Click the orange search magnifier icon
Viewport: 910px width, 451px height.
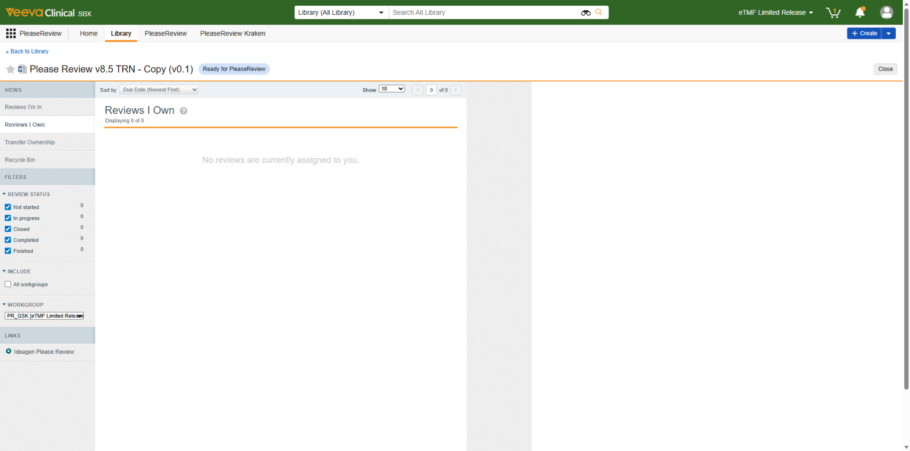pyautogui.click(x=599, y=12)
